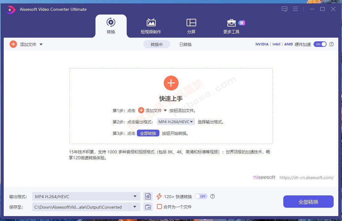Click help icon beside 快速转换 switch

tap(213, 196)
